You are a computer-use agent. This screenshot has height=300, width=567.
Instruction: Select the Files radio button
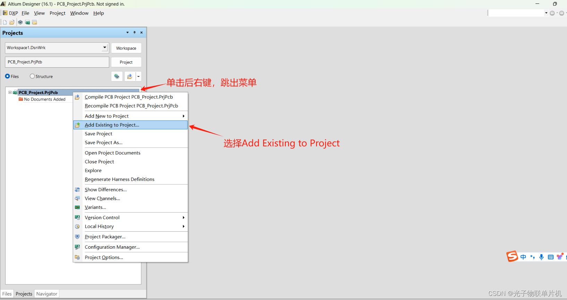tap(12, 76)
